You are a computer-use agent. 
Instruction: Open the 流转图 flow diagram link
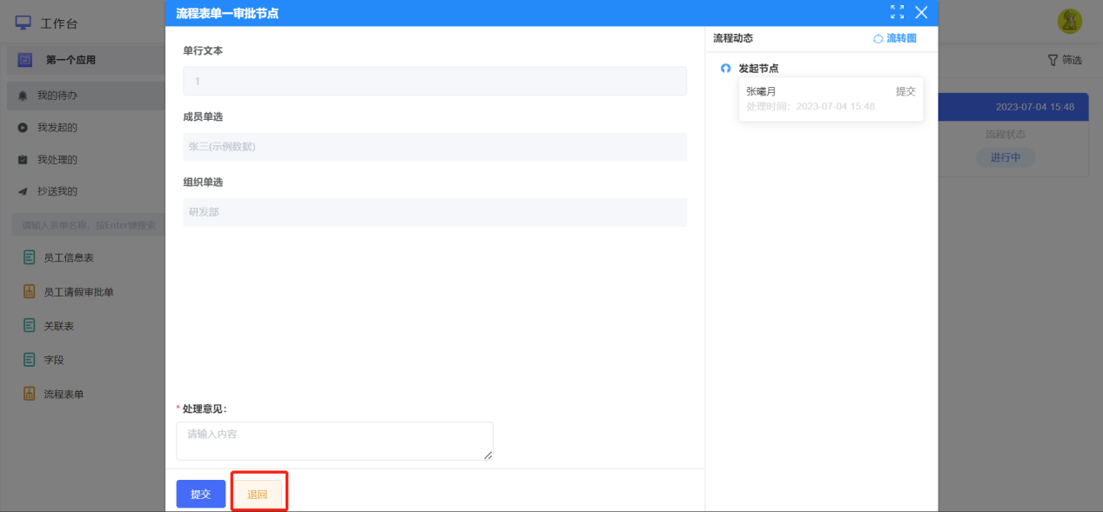(x=895, y=39)
